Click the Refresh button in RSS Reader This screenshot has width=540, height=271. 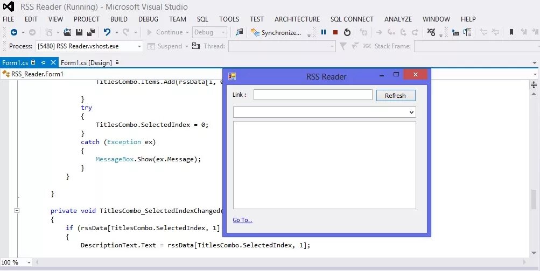[x=395, y=96]
